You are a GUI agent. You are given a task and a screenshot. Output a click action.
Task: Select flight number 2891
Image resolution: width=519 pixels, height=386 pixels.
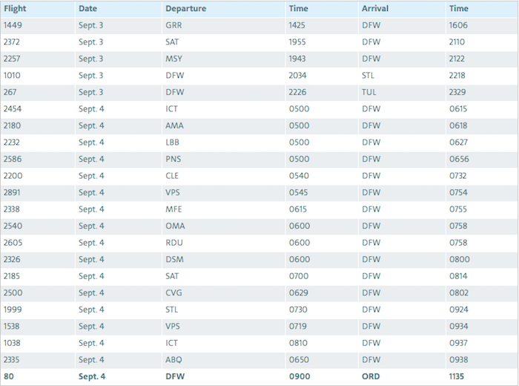(x=12, y=192)
